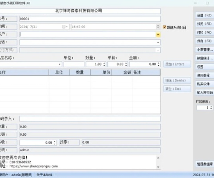Maximize the window
The image size is (214, 178).
[x=207, y=3]
